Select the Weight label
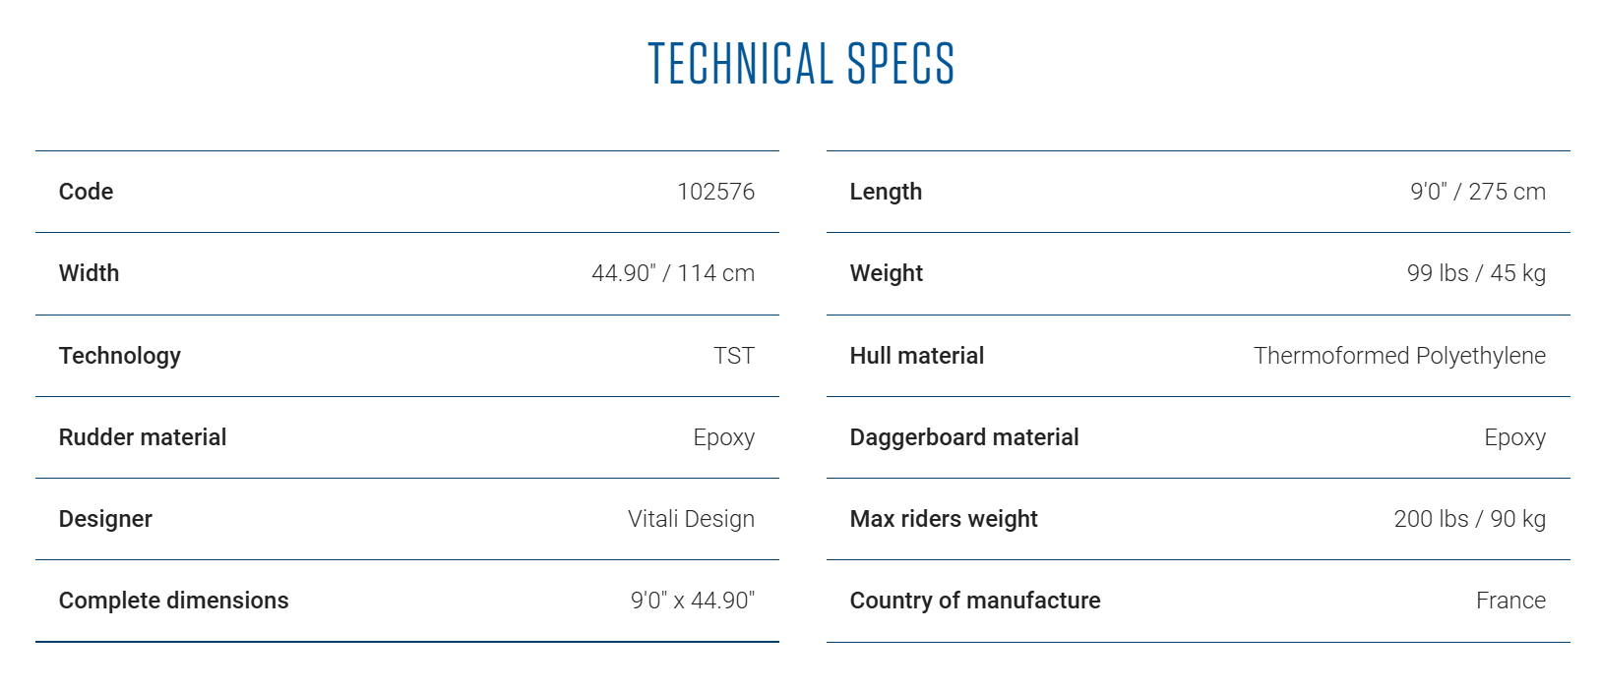This screenshot has height=688, width=1601. pyautogui.click(x=887, y=273)
